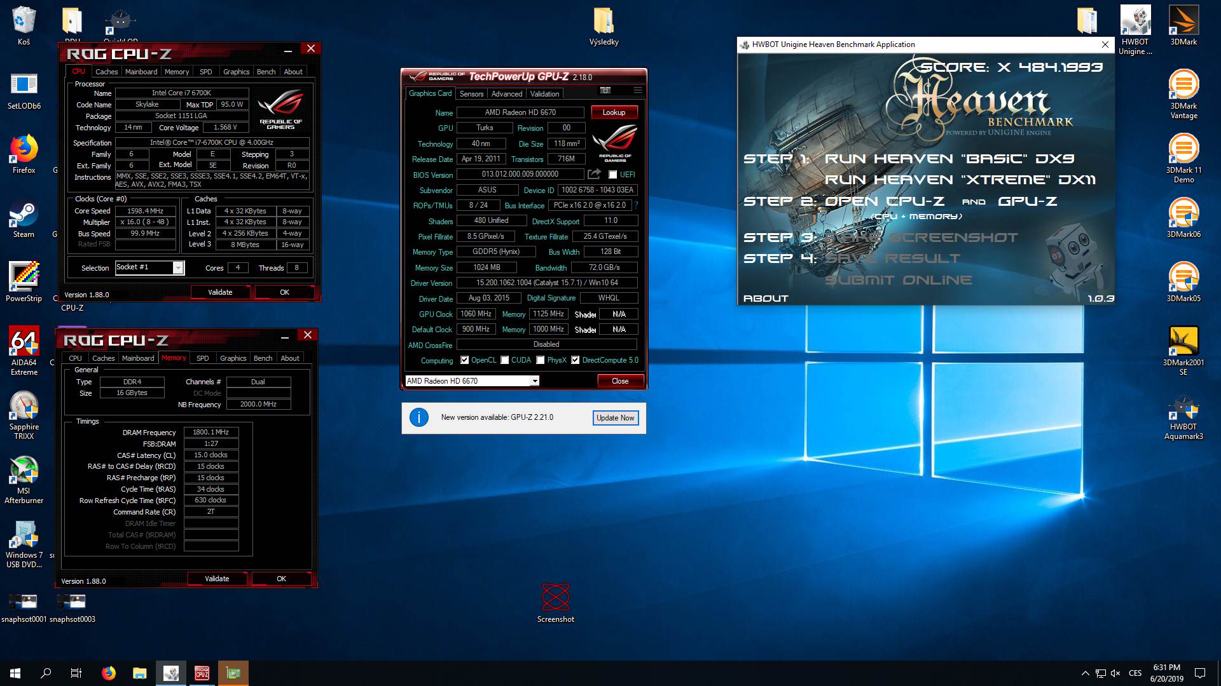
Task: Click Run Heaven "Basic" DX9 step
Action: (x=949, y=159)
